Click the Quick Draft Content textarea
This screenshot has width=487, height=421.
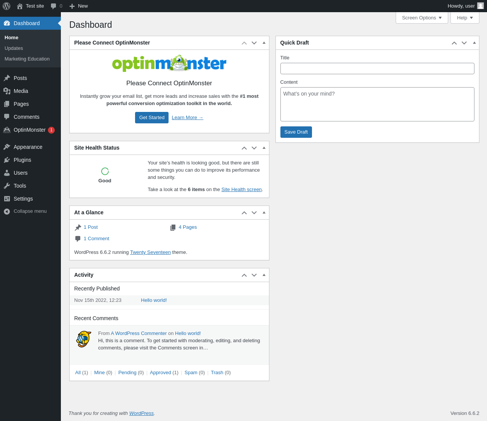377,104
